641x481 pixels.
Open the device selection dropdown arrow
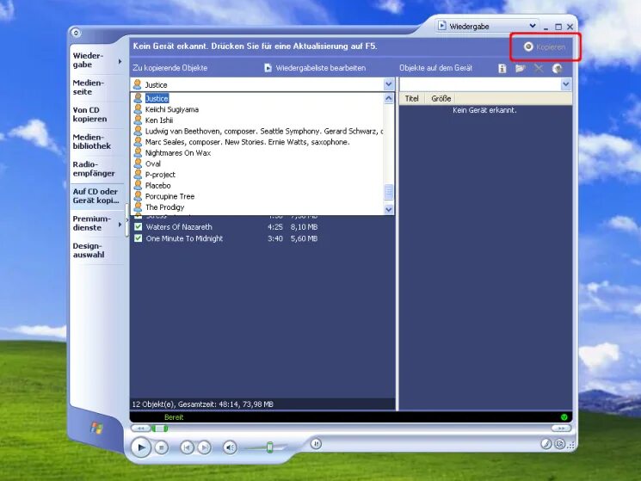566,84
